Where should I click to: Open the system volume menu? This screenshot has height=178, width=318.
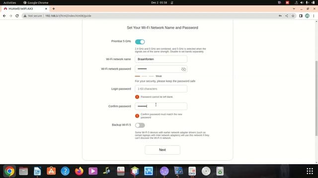[x=302, y=2]
